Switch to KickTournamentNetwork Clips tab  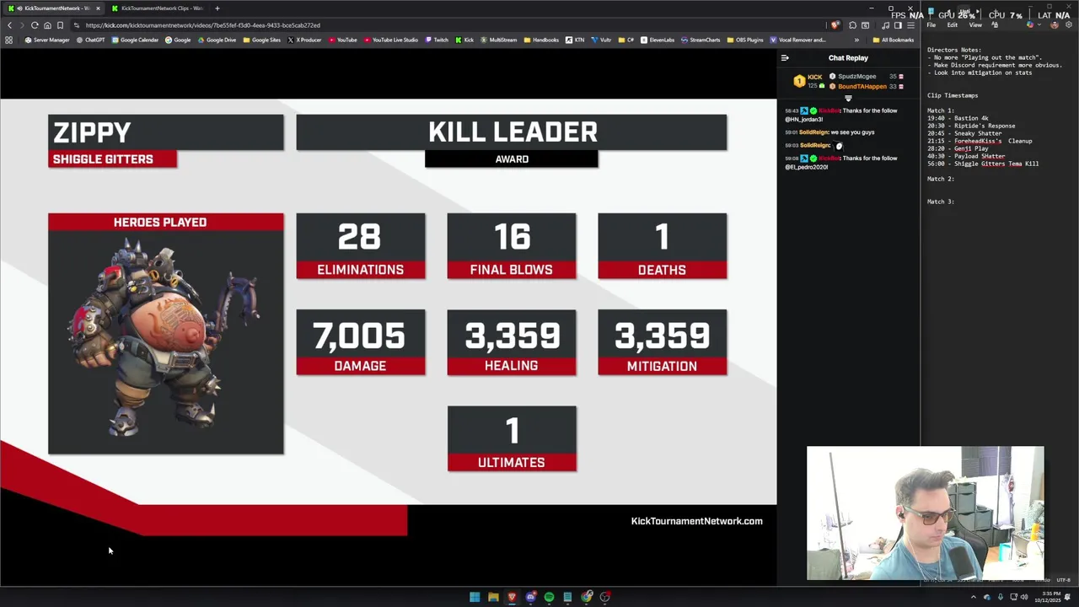tap(160, 8)
